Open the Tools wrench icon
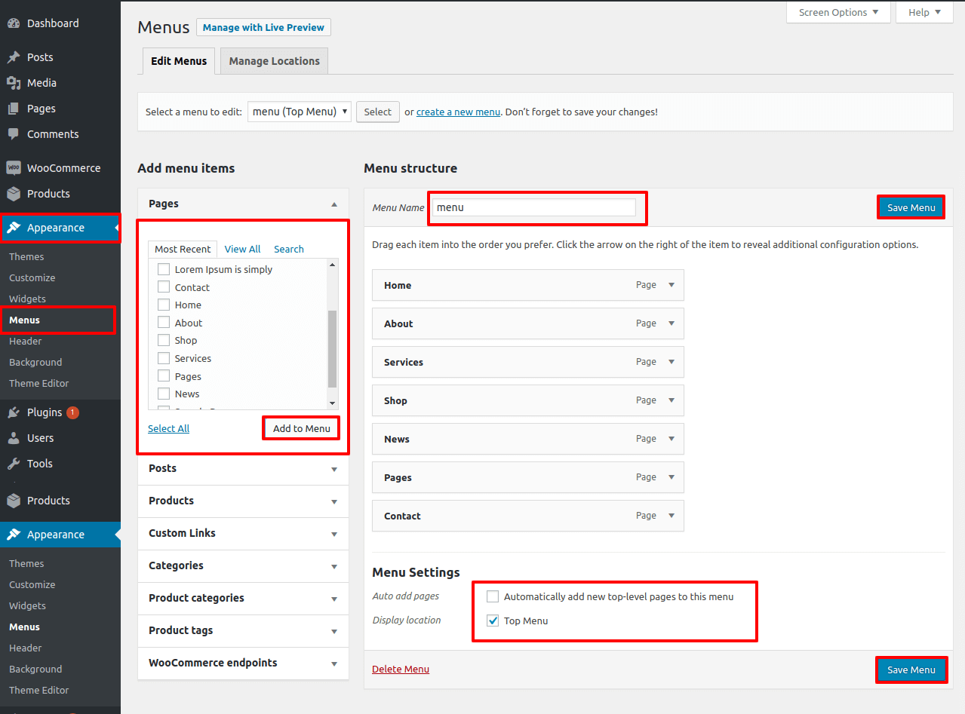Image resolution: width=965 pixels, height=714 pixels. (14, 463)
